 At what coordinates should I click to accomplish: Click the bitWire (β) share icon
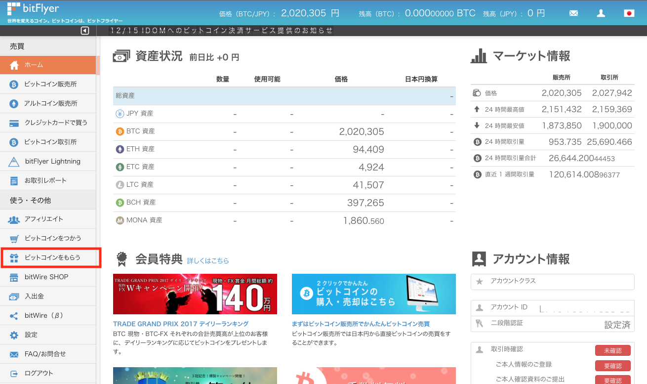pos(14,316)
